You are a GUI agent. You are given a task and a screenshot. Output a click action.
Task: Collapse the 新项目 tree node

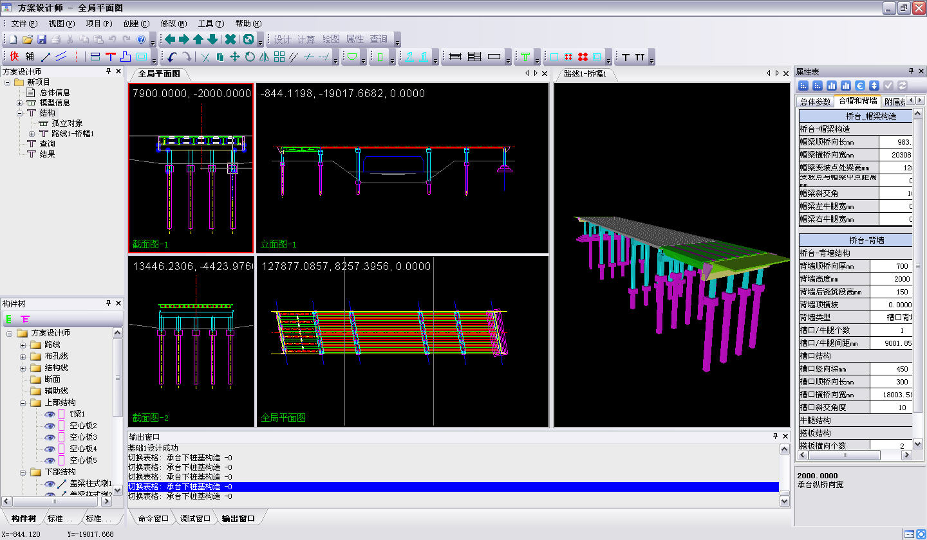coord(7,82)
